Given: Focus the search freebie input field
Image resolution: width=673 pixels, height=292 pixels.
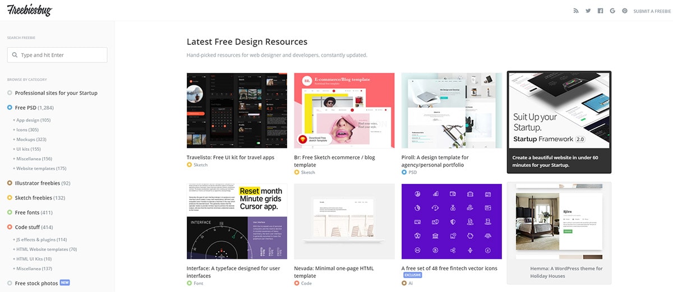Looking at the screenshot, I should tap(57, 55).
